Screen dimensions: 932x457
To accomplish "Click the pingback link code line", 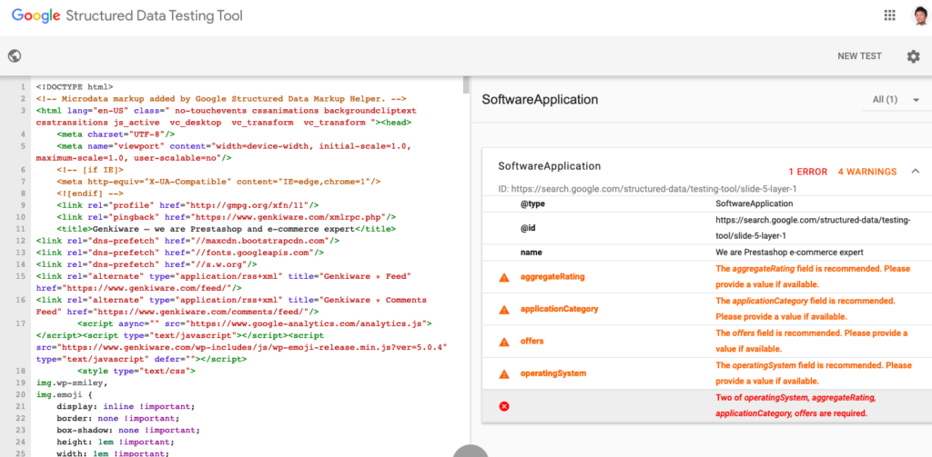I will [227, 216].
